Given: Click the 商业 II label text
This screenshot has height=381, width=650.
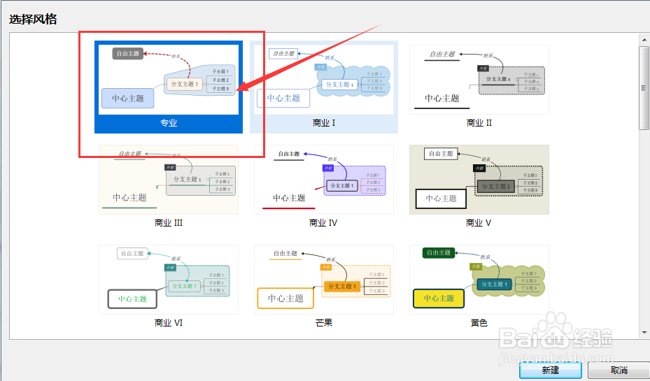Looking at the screenshot, I should (x=479, y=123).
